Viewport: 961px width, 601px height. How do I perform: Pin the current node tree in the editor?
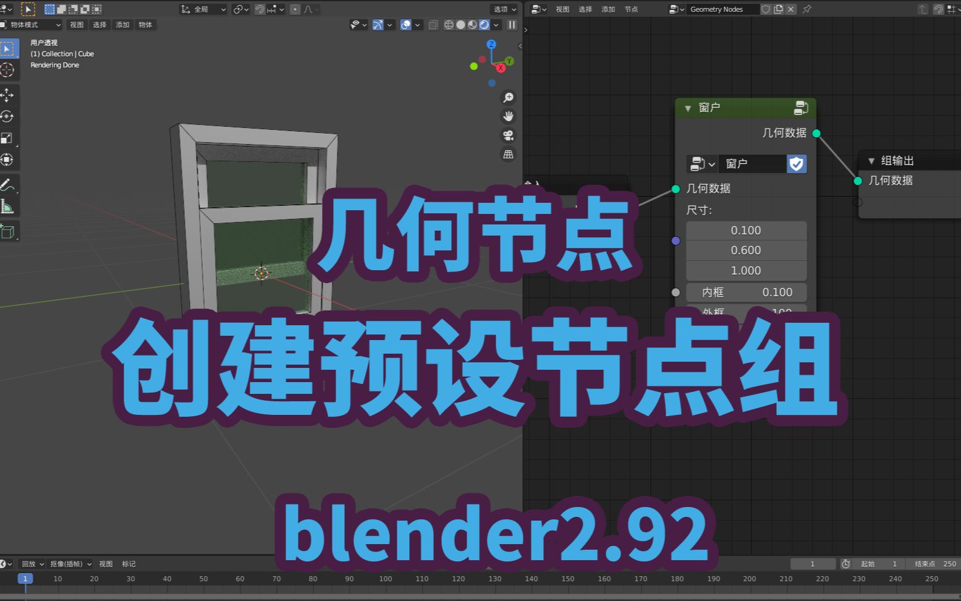click(807, 9)
